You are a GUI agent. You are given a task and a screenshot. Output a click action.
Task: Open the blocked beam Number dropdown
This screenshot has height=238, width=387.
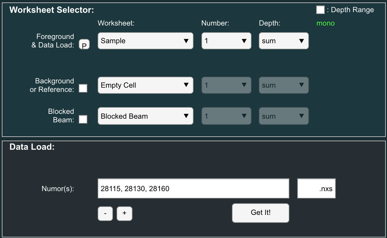[226, 116]
